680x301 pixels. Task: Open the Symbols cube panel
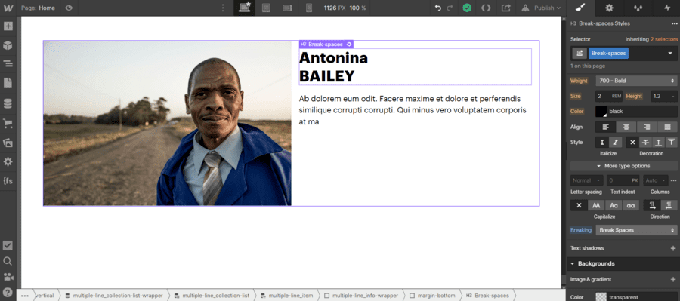coord(8,45)
